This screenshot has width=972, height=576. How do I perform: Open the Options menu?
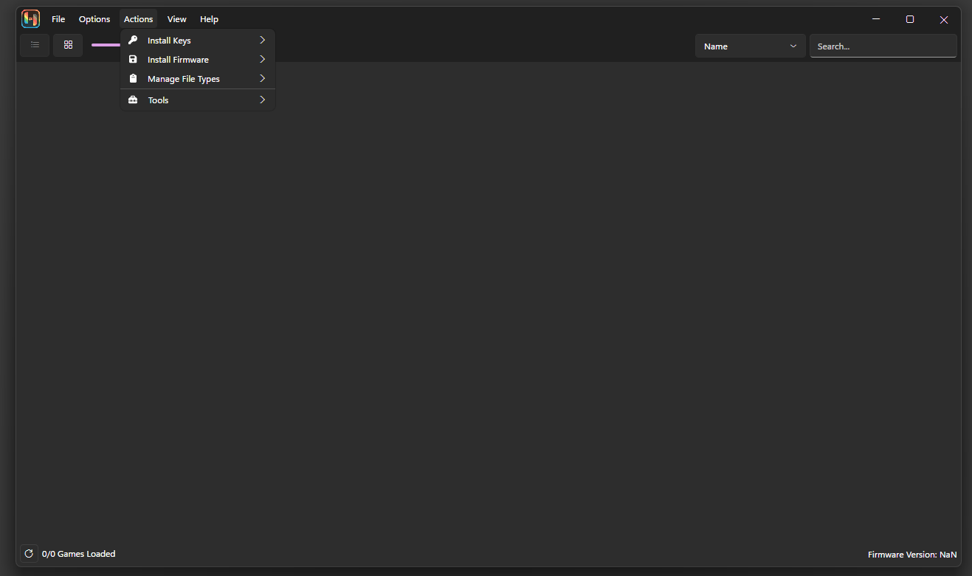[94, 18]
